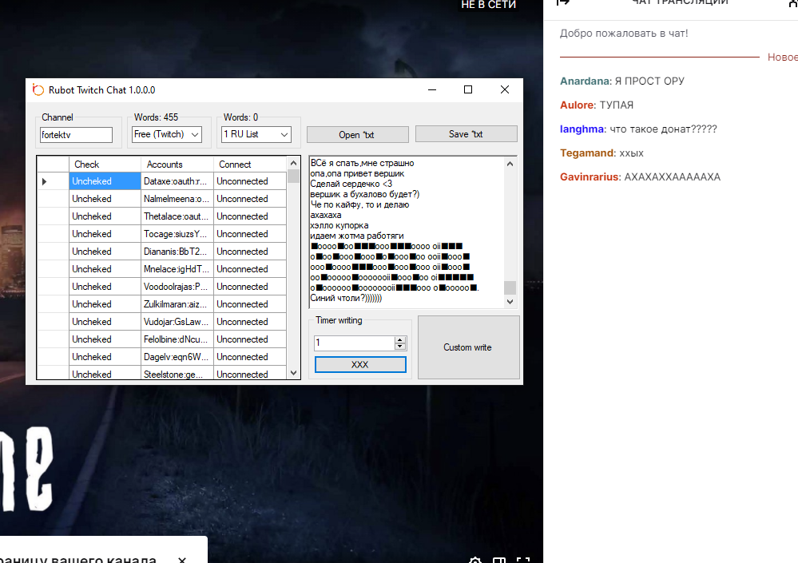798x563 pixels.
Task: Sort by the Accounts column header
Action: tap(176, 165)
